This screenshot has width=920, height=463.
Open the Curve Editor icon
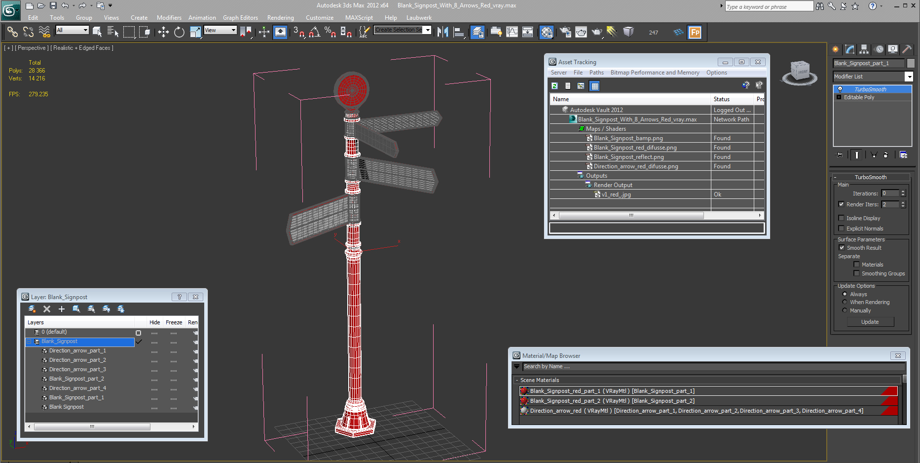coord(512,32)
